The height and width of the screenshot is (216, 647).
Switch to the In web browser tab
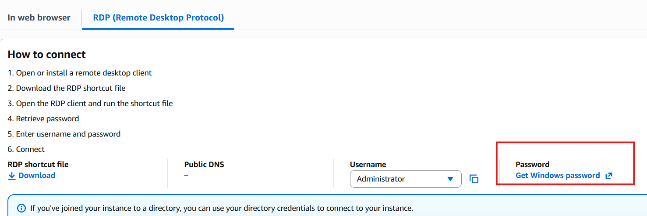point(39,17)
